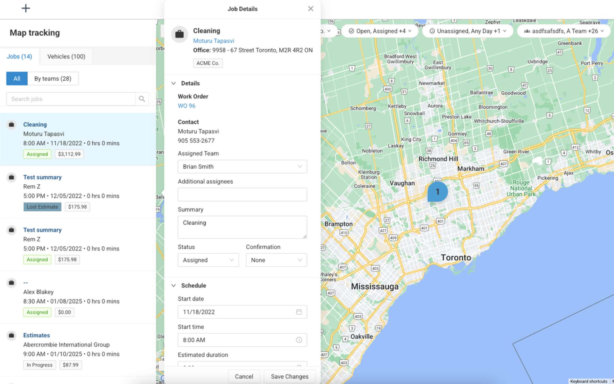614x384 pixels.
Task: Collapse the Details section
Action: coord(174,83)
